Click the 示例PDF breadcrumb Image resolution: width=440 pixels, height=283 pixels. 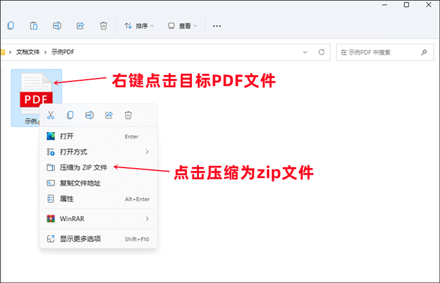tap(63, 52)
